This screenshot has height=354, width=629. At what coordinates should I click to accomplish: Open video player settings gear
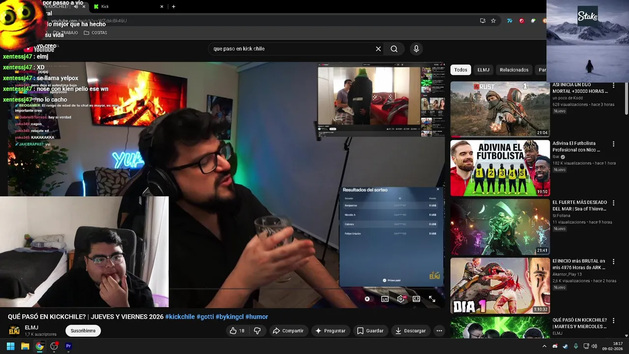pos(400,299)
